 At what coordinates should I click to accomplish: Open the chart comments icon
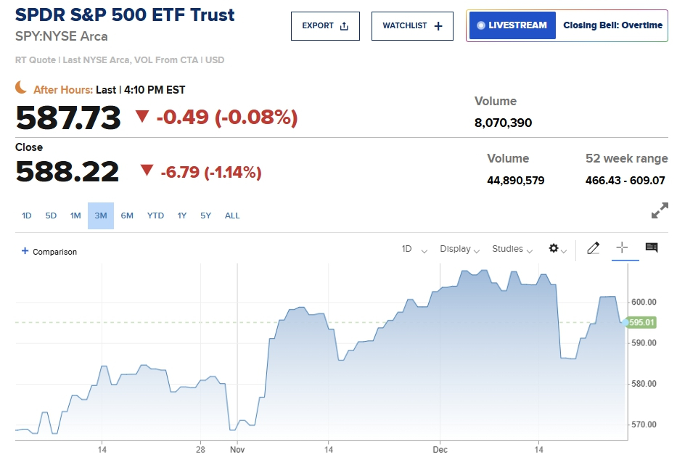652,248
